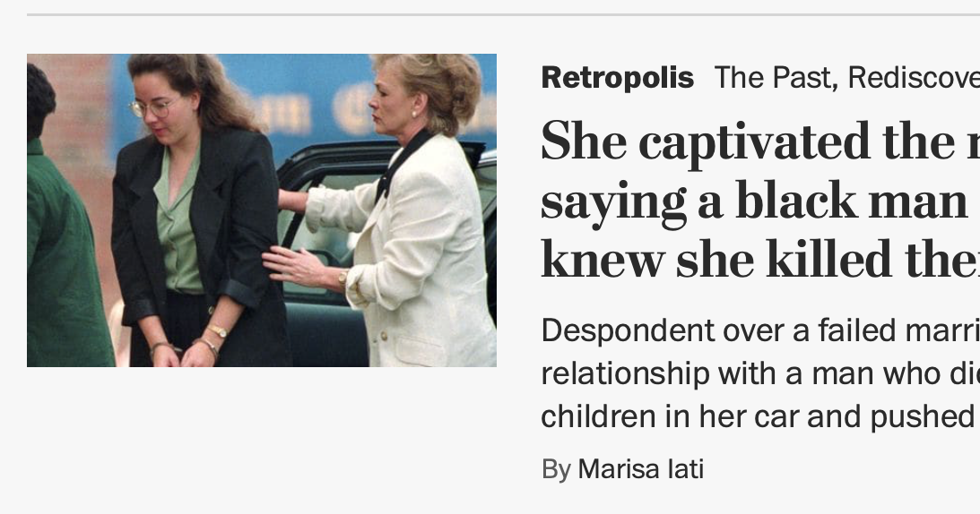Click the woman wearing glasses in photo
Screen dimensions: 980x514
(x=194, y=212)
